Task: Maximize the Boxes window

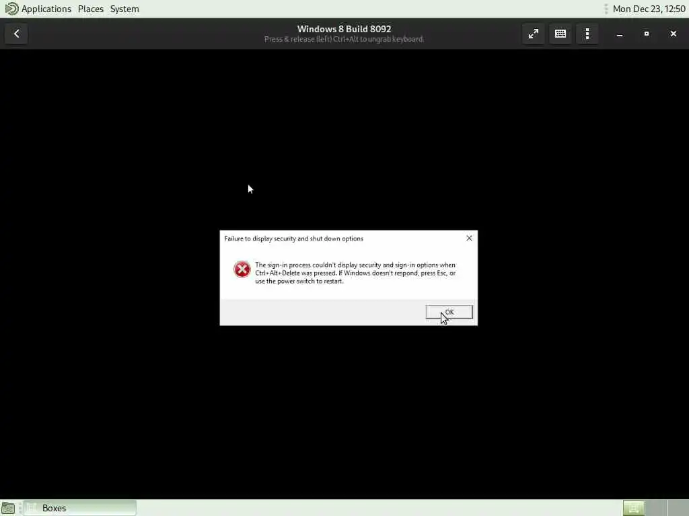Action: (x=647, y=34)
